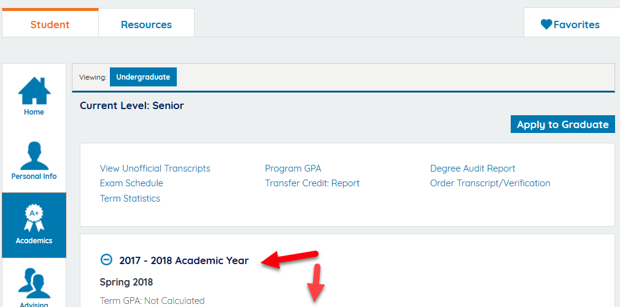This screenshot has width=620, height=307.
Task: Click the Current Level: Senior text
Action: coord(132,105)
